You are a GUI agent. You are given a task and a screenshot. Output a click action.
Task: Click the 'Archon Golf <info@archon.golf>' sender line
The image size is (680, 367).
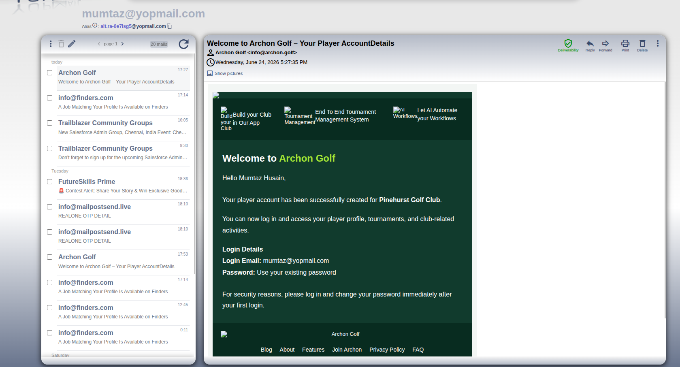256,53
